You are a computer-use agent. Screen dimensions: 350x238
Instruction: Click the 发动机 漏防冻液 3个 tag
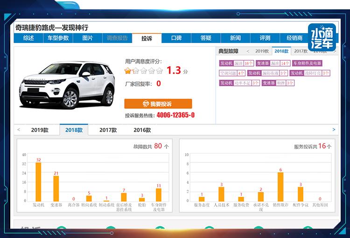click(x=267, y=73)
